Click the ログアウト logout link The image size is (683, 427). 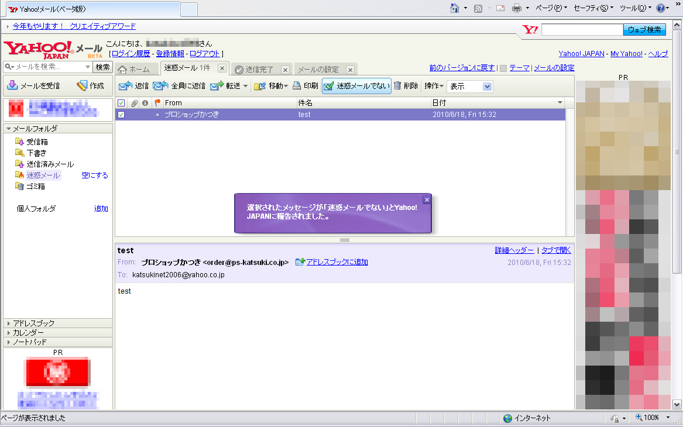click(x=204, y=54)
